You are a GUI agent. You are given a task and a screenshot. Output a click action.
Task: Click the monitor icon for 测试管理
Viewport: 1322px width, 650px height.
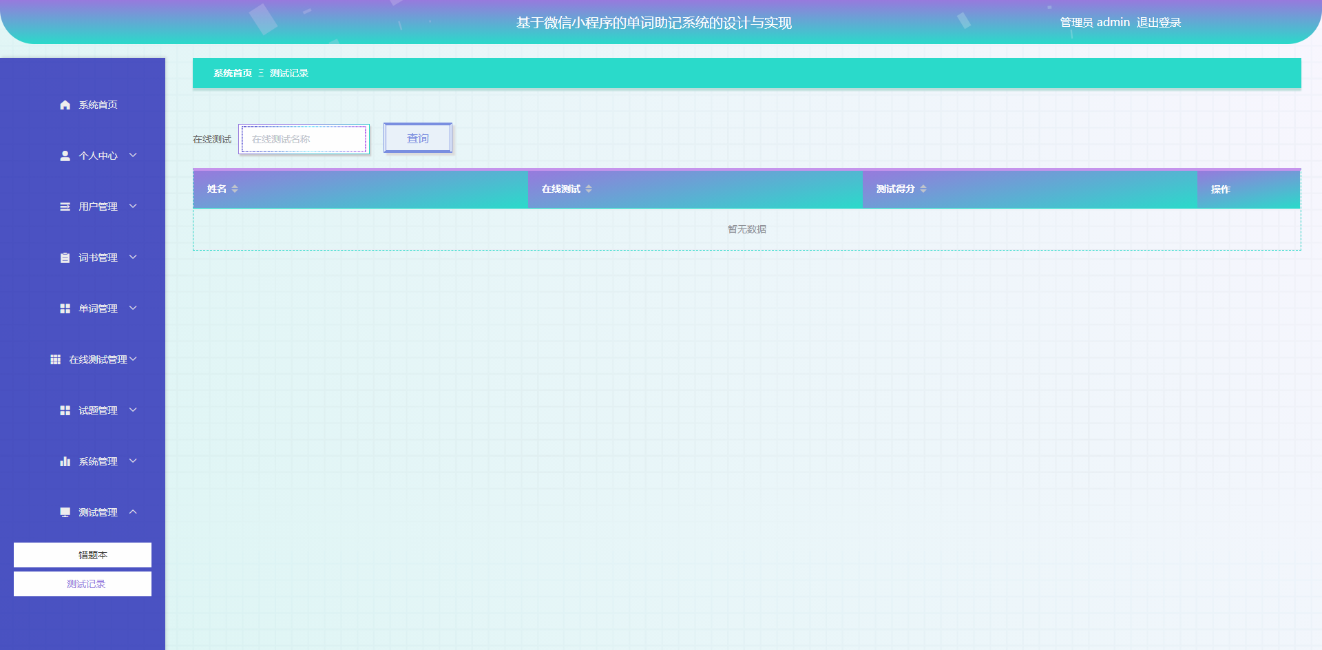pos(65,512)
